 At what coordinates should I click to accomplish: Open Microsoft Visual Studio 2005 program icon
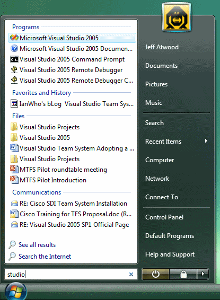tap(14, 38)
